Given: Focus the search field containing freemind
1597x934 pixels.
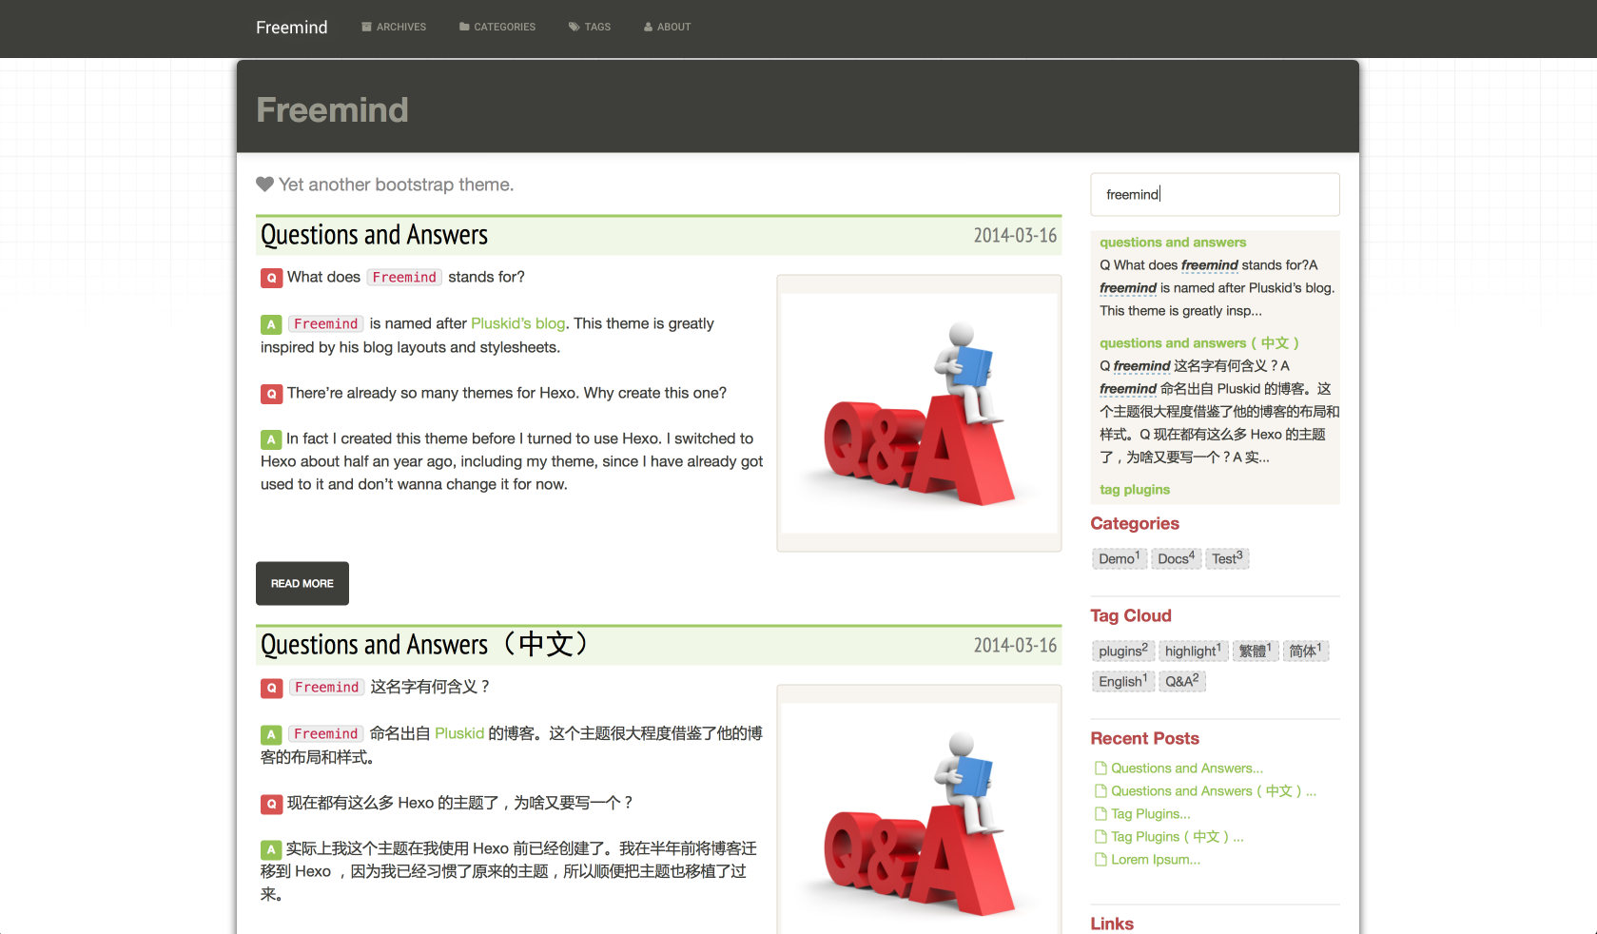Looking at the screenshot, I should (1215, 194).
